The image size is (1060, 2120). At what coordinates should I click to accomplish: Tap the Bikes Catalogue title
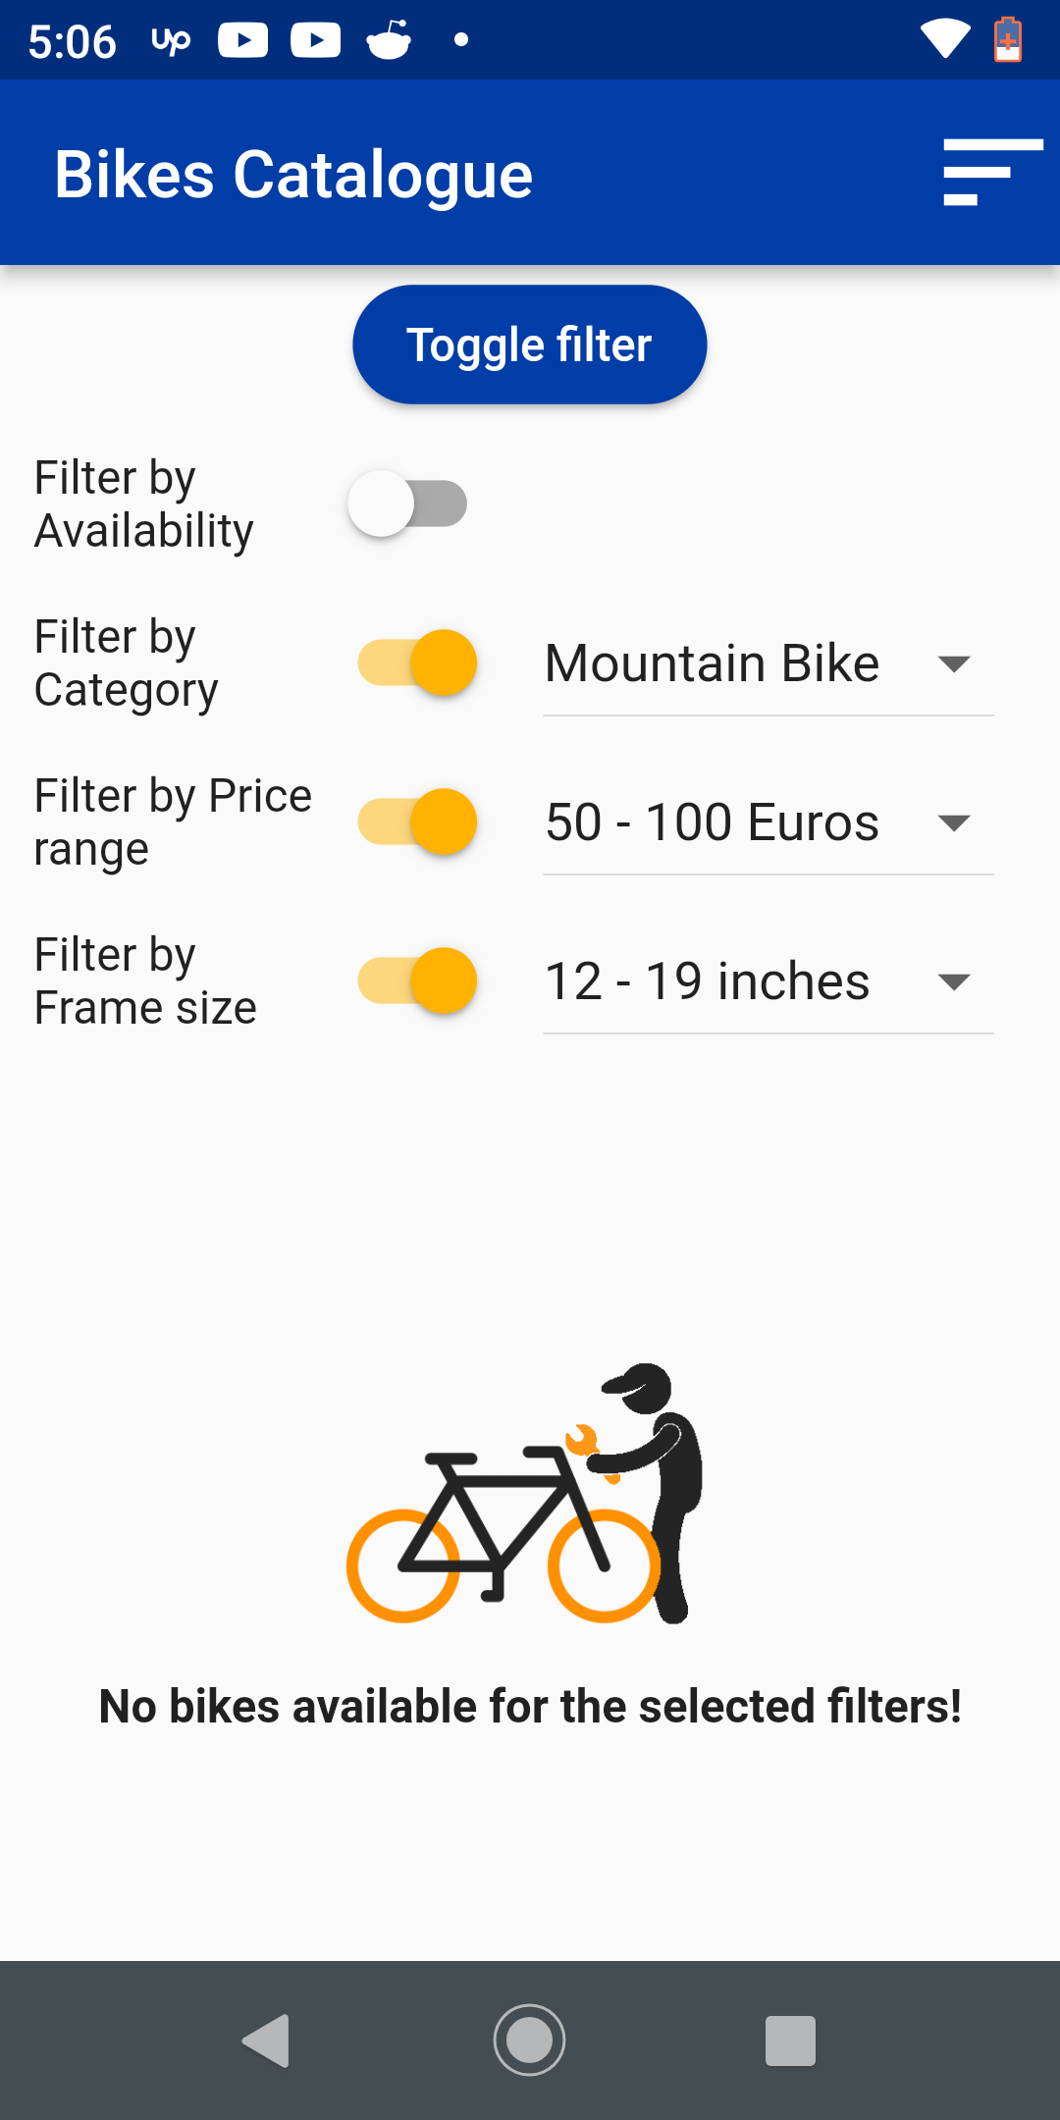coord(293,175)
